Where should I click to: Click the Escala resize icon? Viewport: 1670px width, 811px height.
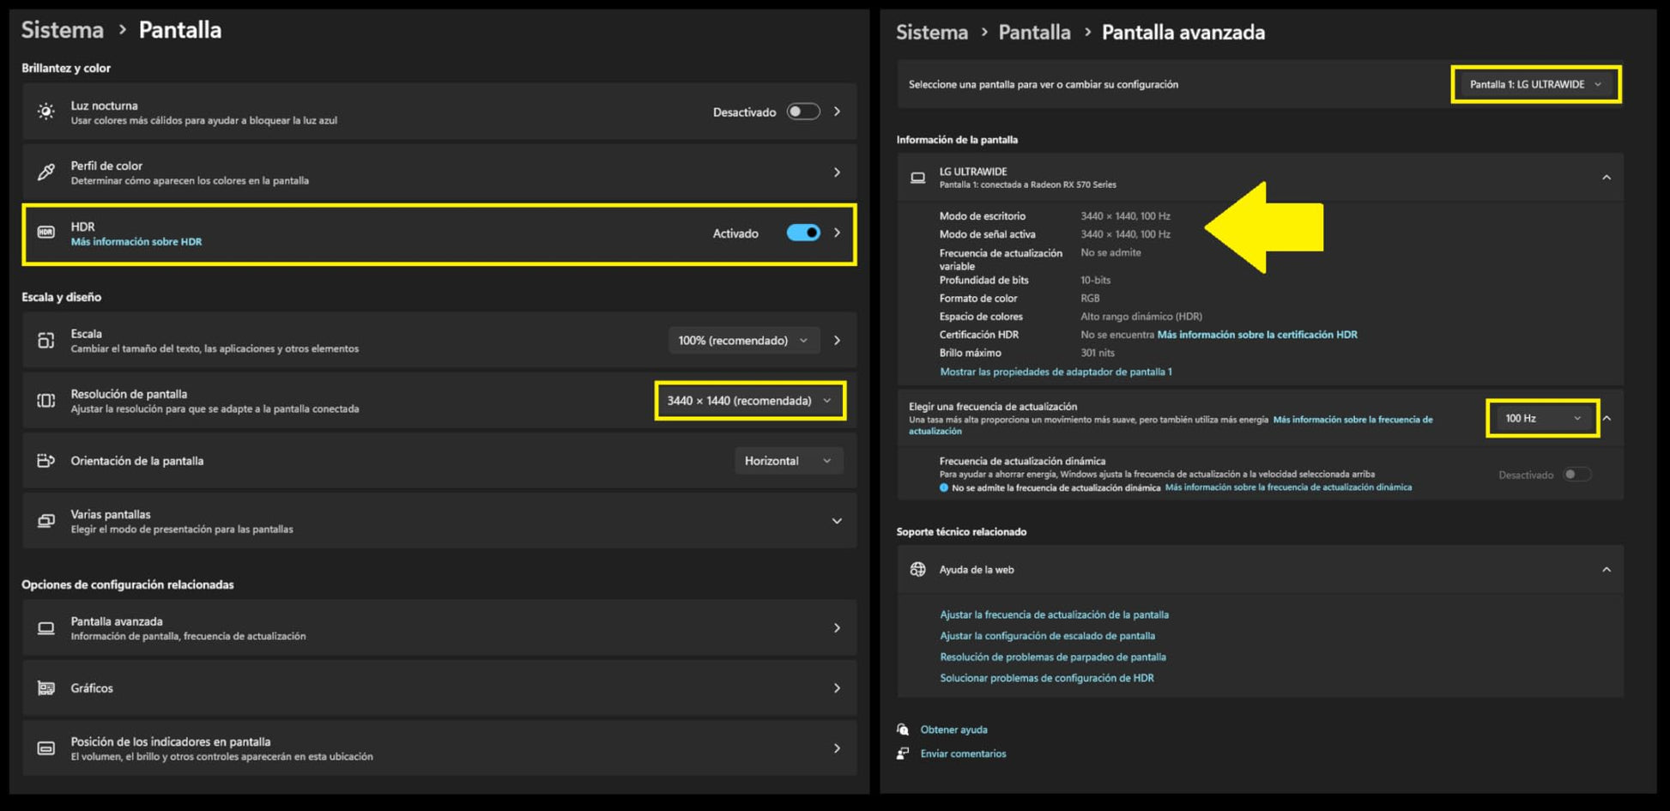click(x=46, y=341)
